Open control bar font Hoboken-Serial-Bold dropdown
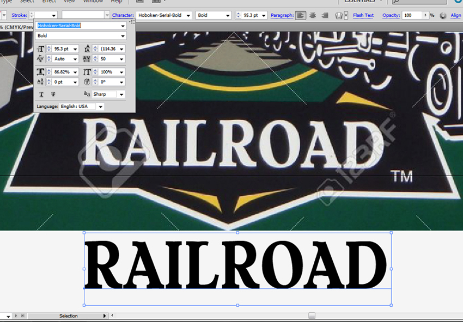The width and height of the screenshot is (463, 322). (188, 15)
